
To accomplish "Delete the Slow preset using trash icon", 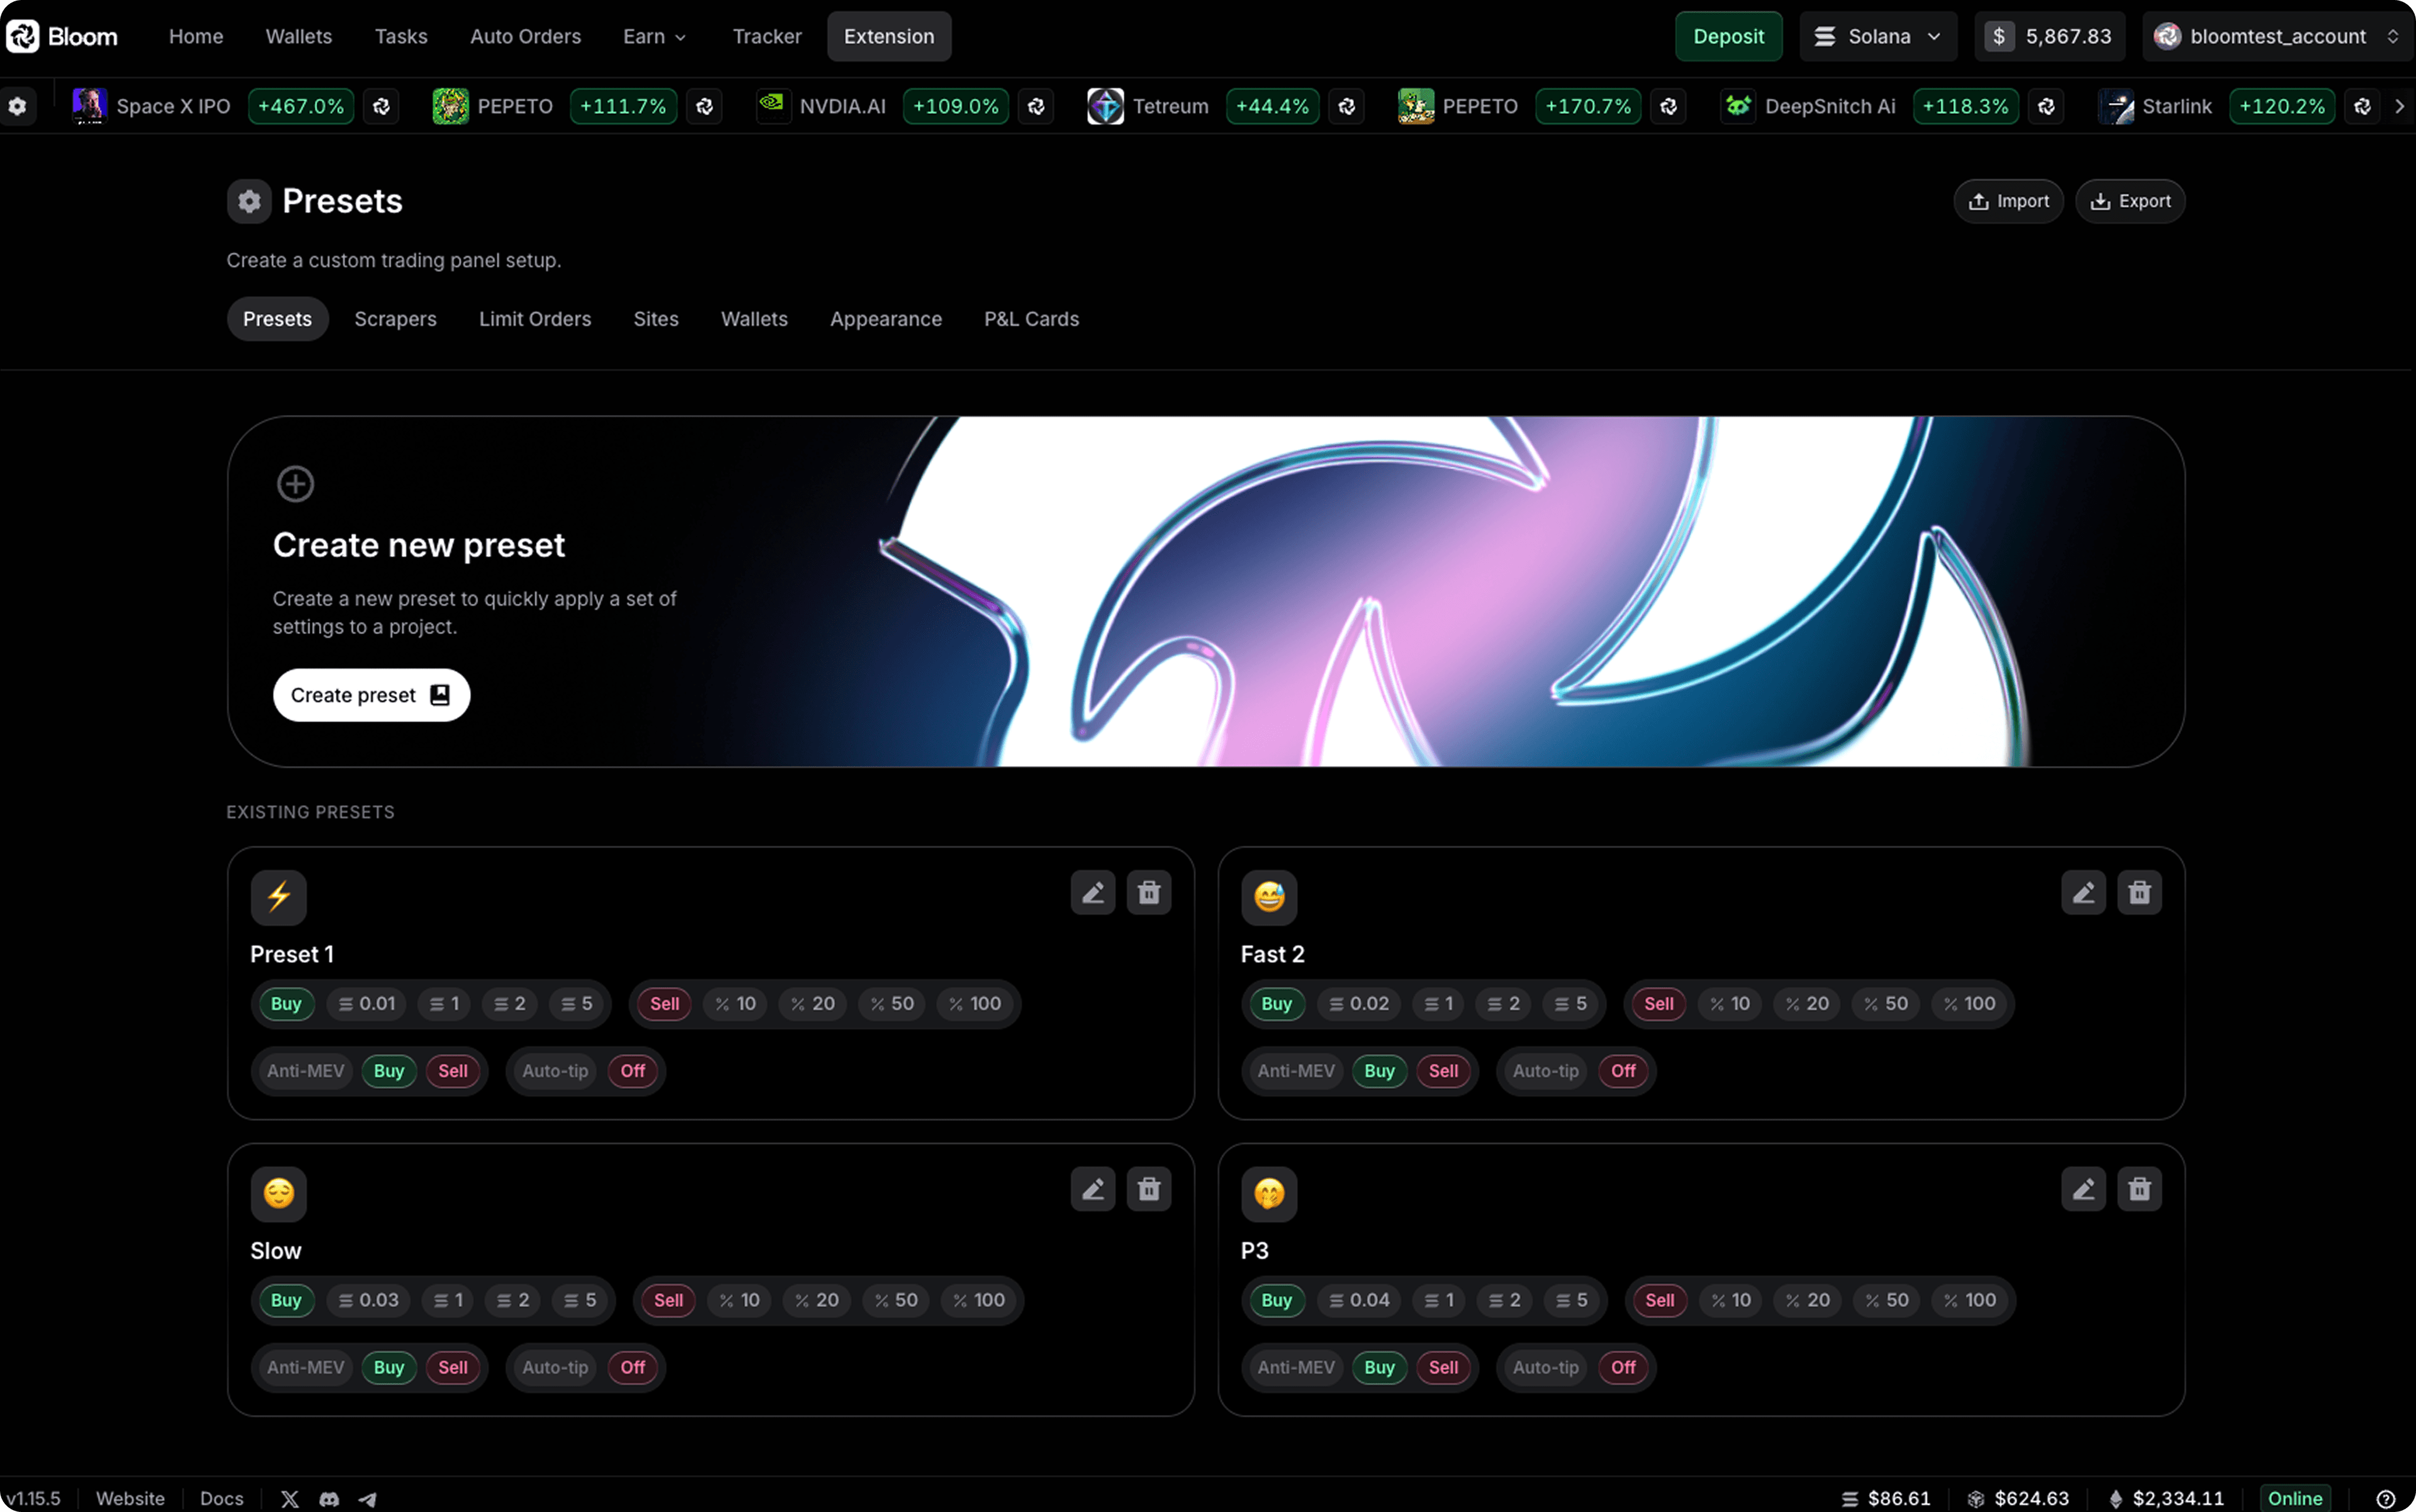I will [1148, 1188].
